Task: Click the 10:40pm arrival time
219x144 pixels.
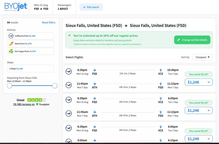Action: tap(173, 70)
